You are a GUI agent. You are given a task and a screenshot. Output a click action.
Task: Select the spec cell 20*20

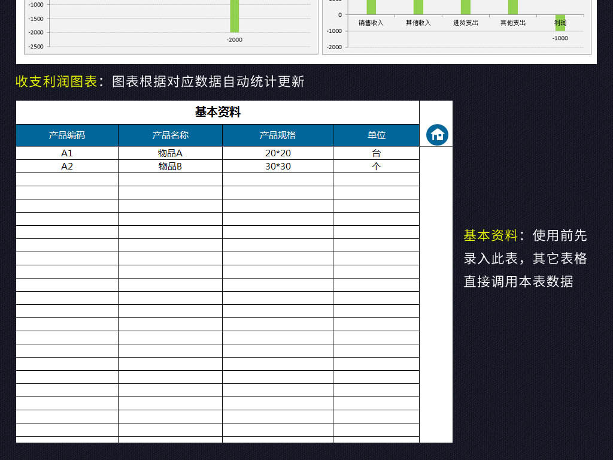278,153
